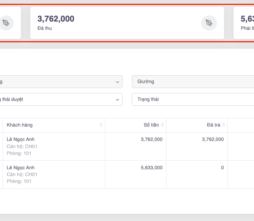Viewport: 254px width, 221px height.
Task: Click the sort arrows beside Đã trả
Action: [224, 125]
